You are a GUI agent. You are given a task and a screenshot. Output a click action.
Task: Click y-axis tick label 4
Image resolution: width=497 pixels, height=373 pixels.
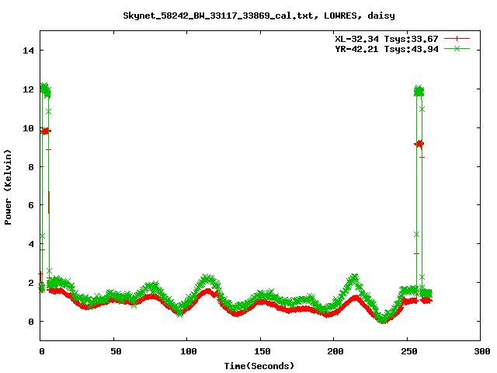pos(31,244)
